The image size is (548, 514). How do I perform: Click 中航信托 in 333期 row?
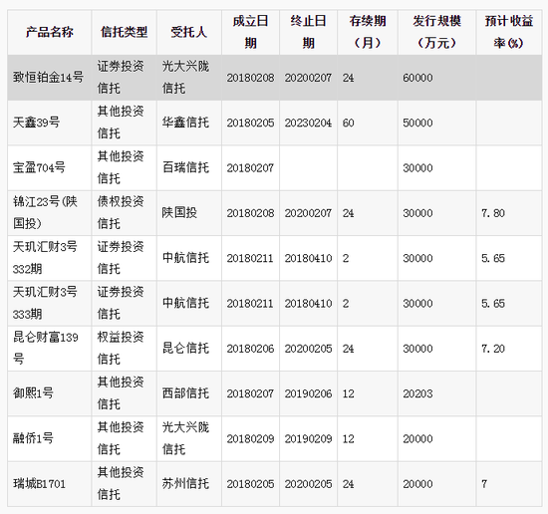point(185,303)
